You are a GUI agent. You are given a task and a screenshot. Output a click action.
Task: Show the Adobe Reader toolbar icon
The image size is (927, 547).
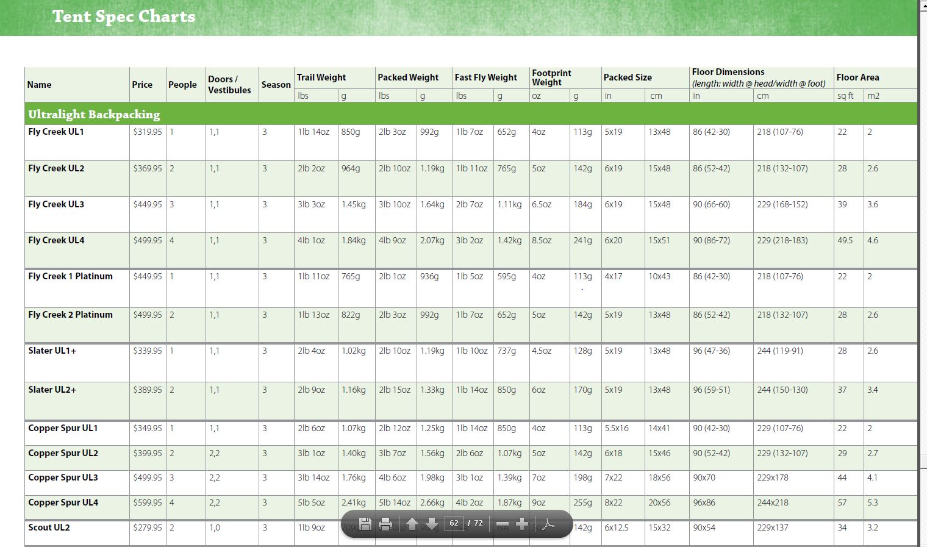point(548,524)
